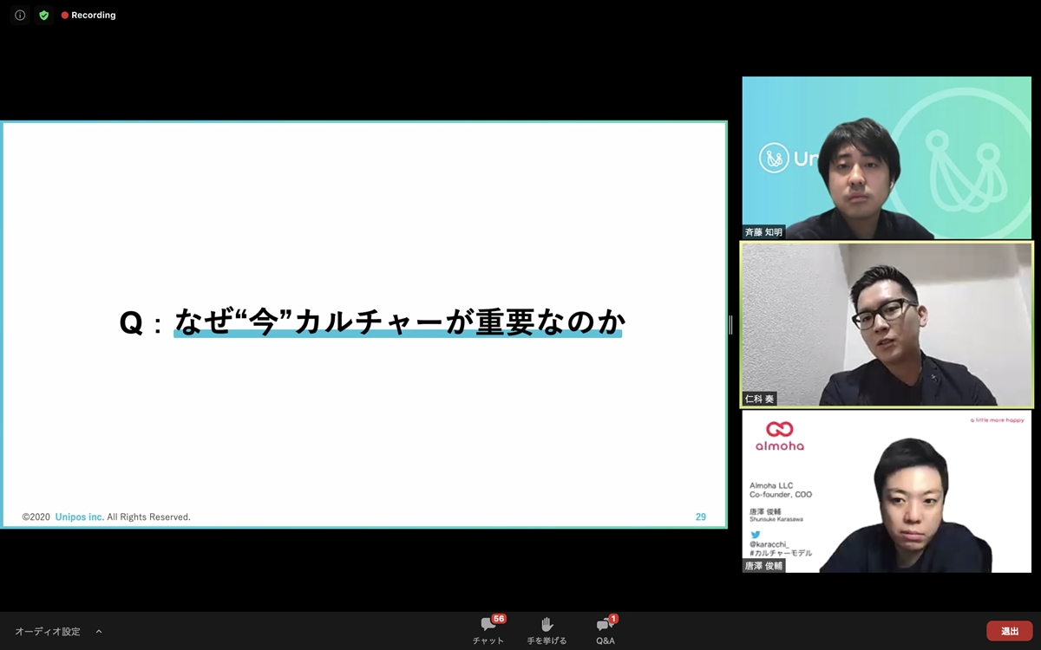Toggle 手を挙げる raise hand
Viewport: 1041px width, 650px height.
pos(547,630)
